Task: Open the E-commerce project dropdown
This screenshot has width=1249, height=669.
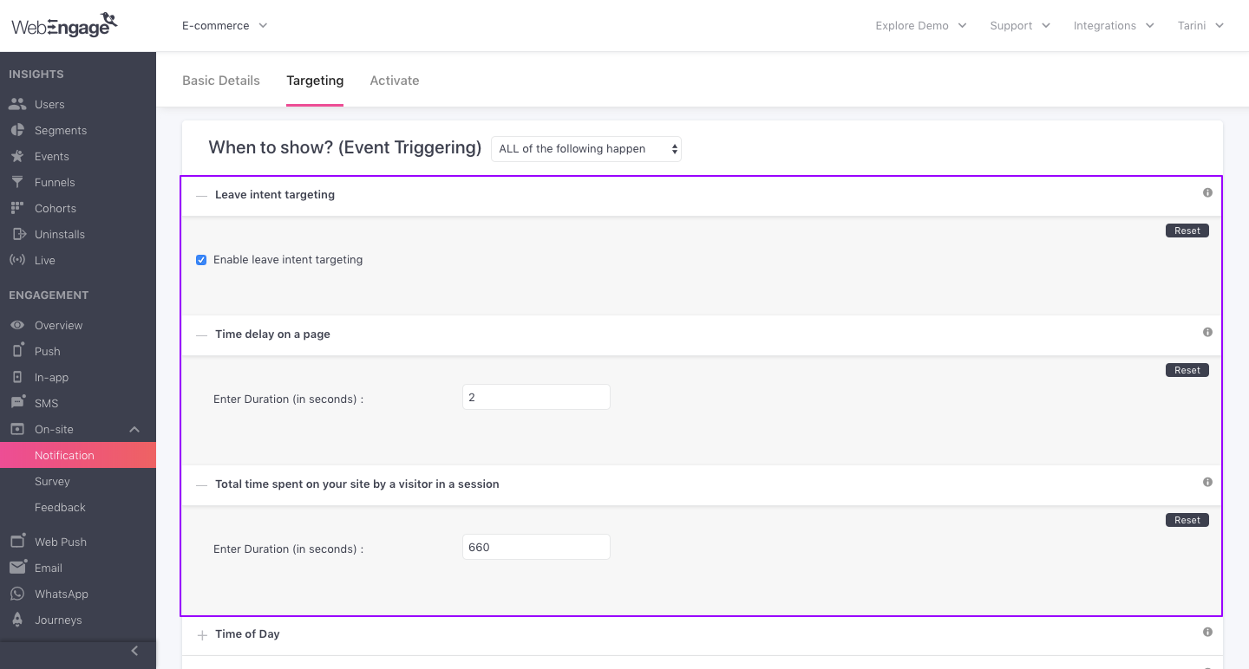Action: (x=225, y=25)
